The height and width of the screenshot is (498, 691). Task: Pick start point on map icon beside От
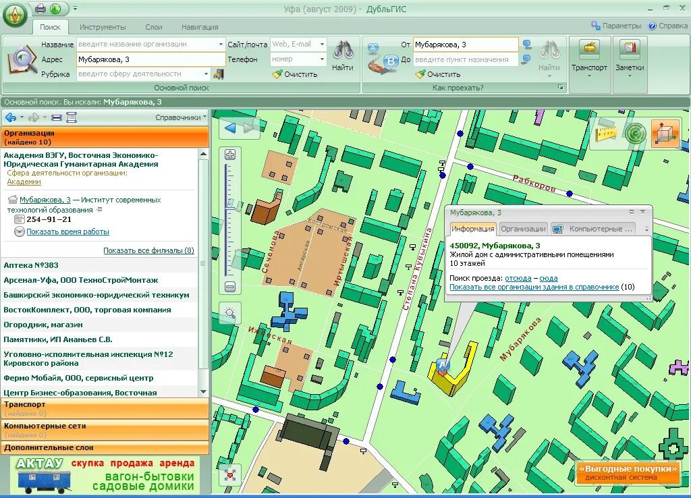point(526,45)
